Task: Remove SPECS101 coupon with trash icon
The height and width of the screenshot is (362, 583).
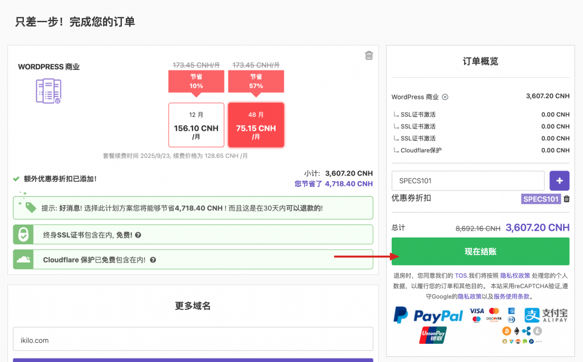Action: [566, 199]
